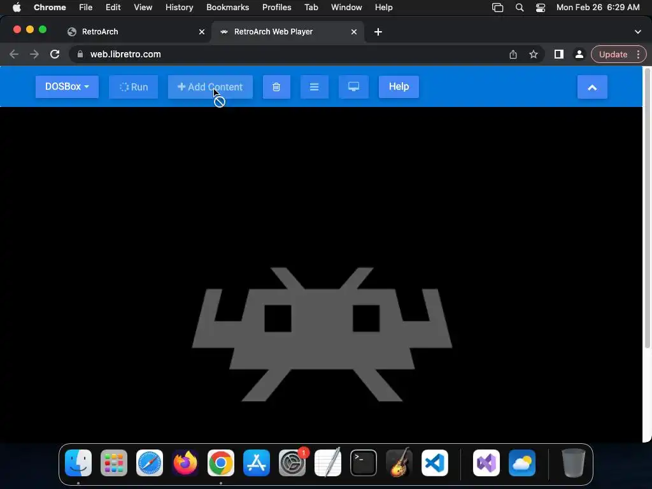Click Add Content button

click(x=210, y=87)
